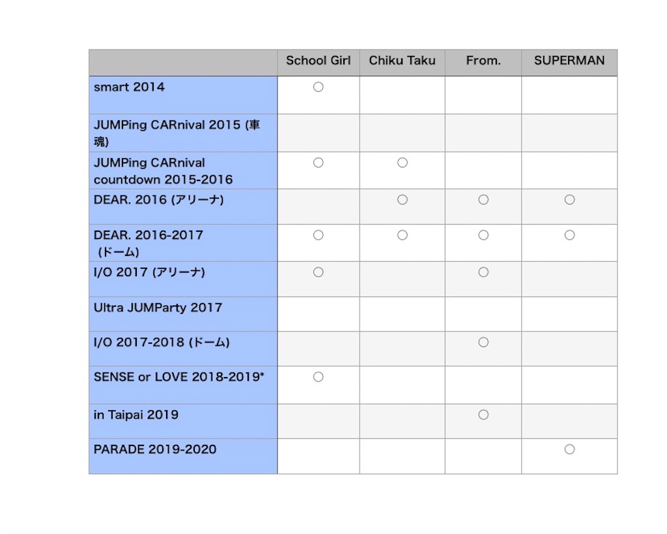Click School Girl circle for SENSE or LOVE
Viewport: 667px width, 534px height.
[x=318, y=376]
